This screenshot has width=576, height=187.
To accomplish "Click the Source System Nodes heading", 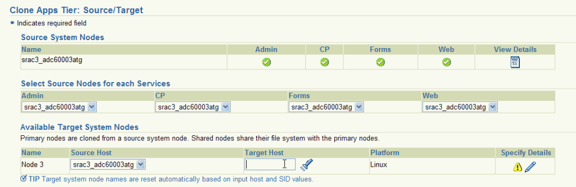I will coord(62,38).
